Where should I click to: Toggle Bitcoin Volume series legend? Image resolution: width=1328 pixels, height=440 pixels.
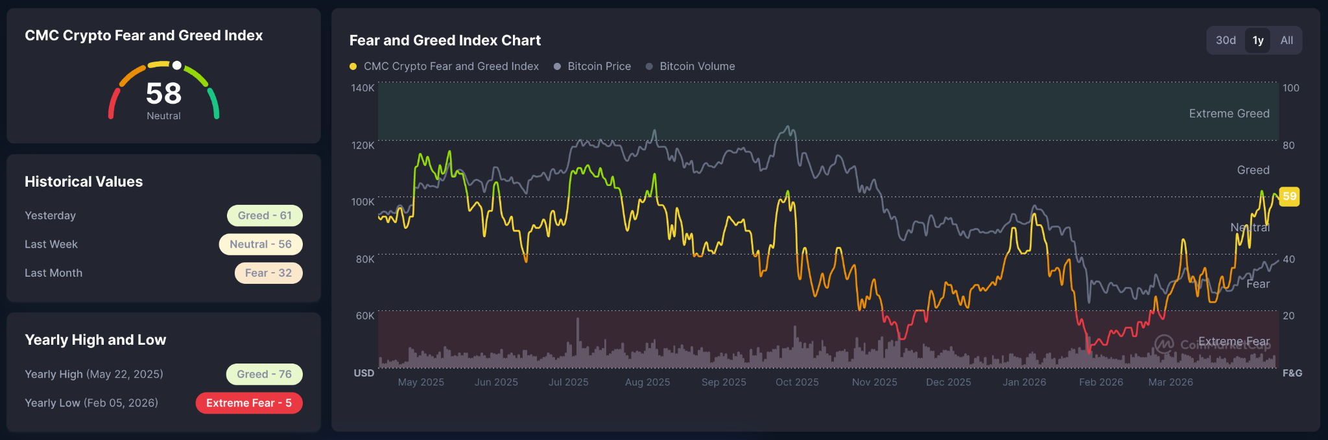coord(691,66)
